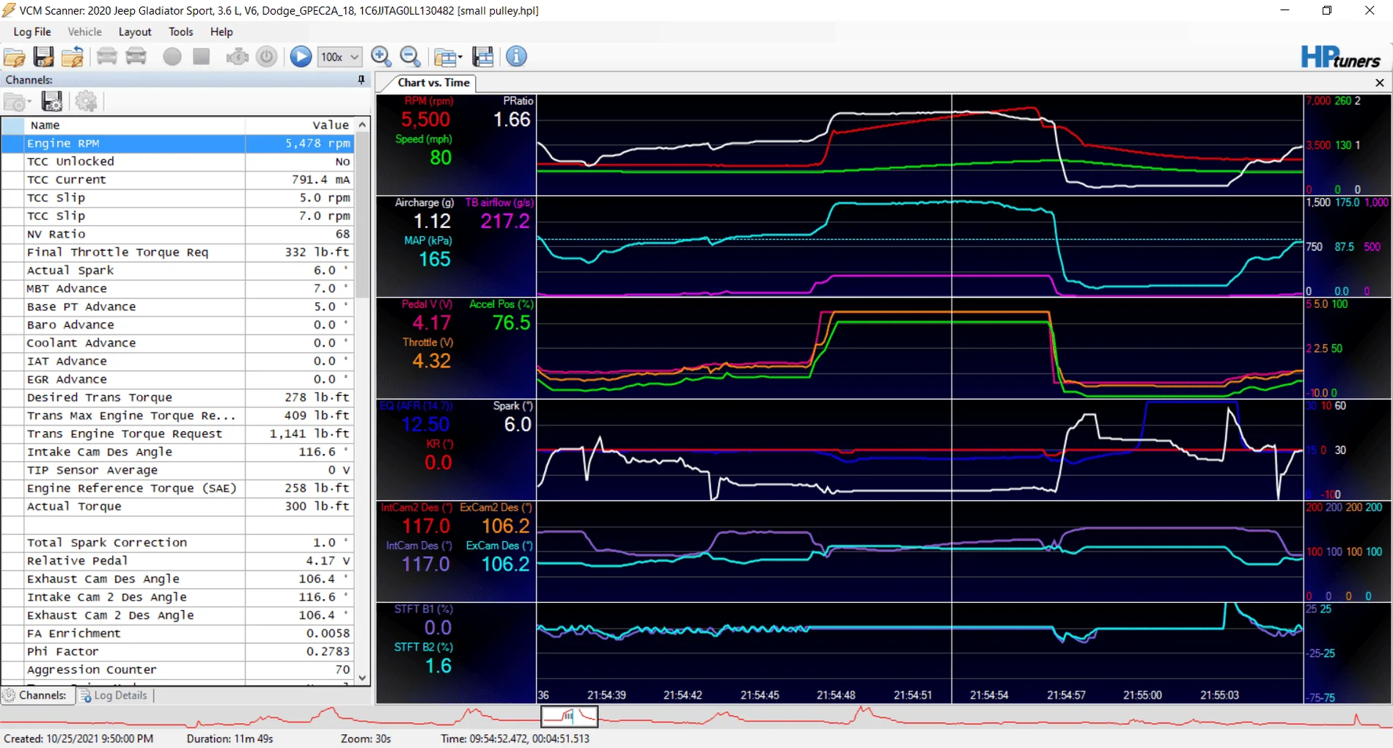
Task: Select Final Throttle Torque Req row
Action: (x=178, y=252)
